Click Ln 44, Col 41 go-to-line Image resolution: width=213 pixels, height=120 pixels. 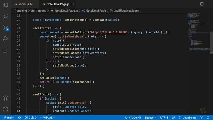[133, 118]
